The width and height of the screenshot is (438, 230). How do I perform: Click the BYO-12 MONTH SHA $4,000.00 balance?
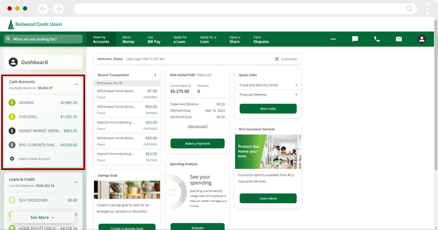click(x=69, y=144)
